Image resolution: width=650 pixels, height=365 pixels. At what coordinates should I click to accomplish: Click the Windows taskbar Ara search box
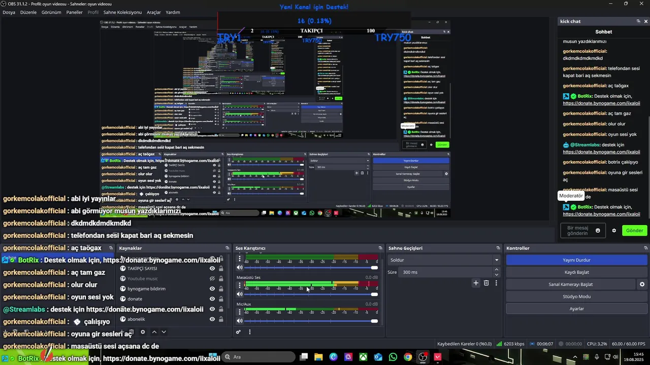[x=259, y=357]
